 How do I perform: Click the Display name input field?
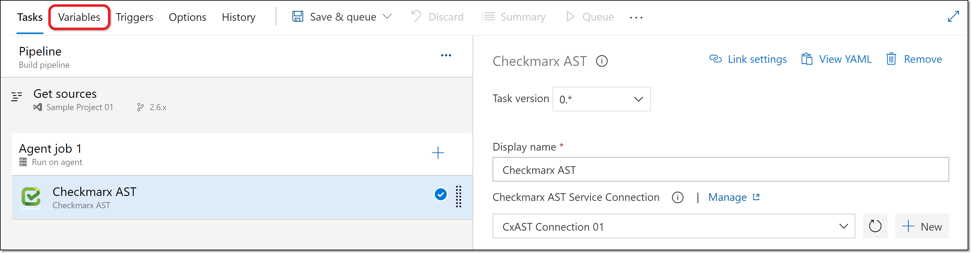[x=720, y=170]
